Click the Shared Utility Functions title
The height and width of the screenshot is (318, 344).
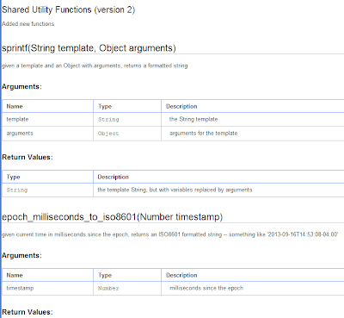[x=68, y=9]
